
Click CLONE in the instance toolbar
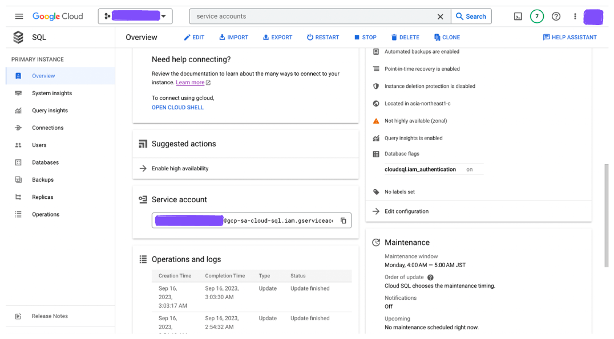(447, 38)
